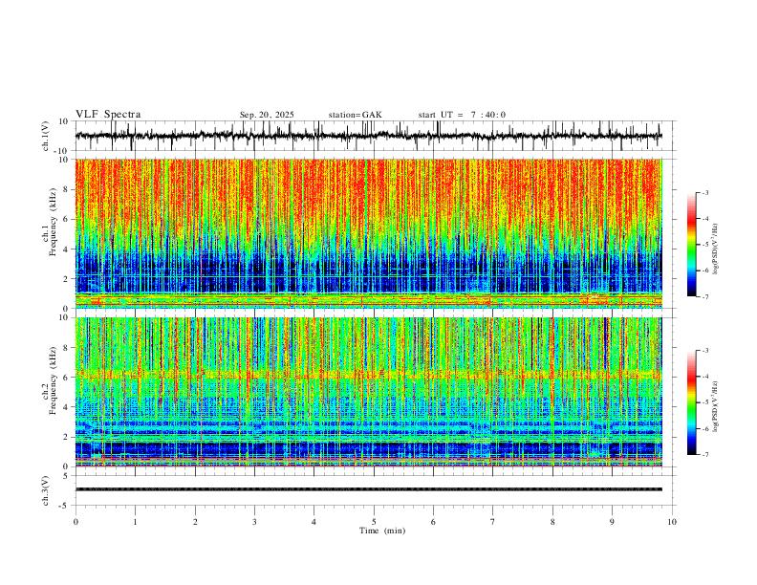Click the ch.2 spectrogram color scale bar

click(x=691, y=402)
